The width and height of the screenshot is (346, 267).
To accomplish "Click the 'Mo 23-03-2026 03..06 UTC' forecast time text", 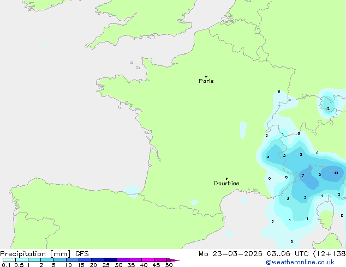I will coord(253,254).
